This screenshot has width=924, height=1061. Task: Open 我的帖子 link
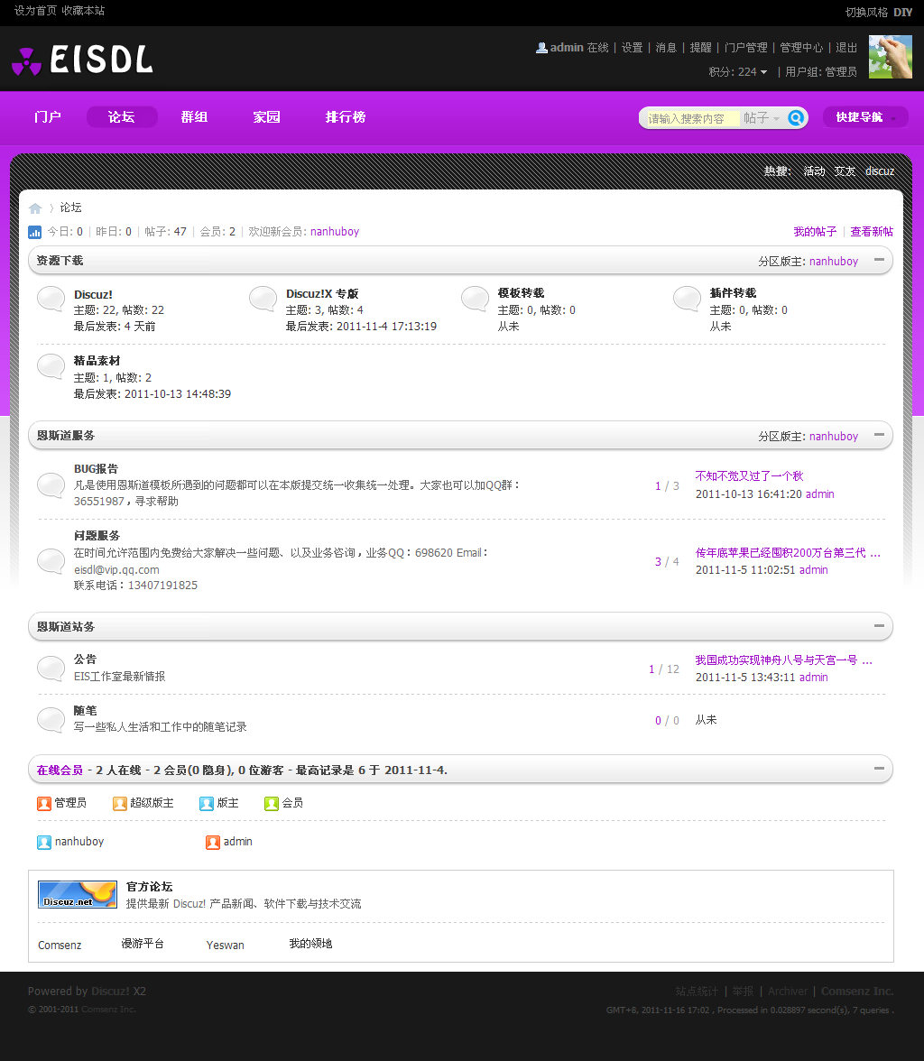[815, 231]
